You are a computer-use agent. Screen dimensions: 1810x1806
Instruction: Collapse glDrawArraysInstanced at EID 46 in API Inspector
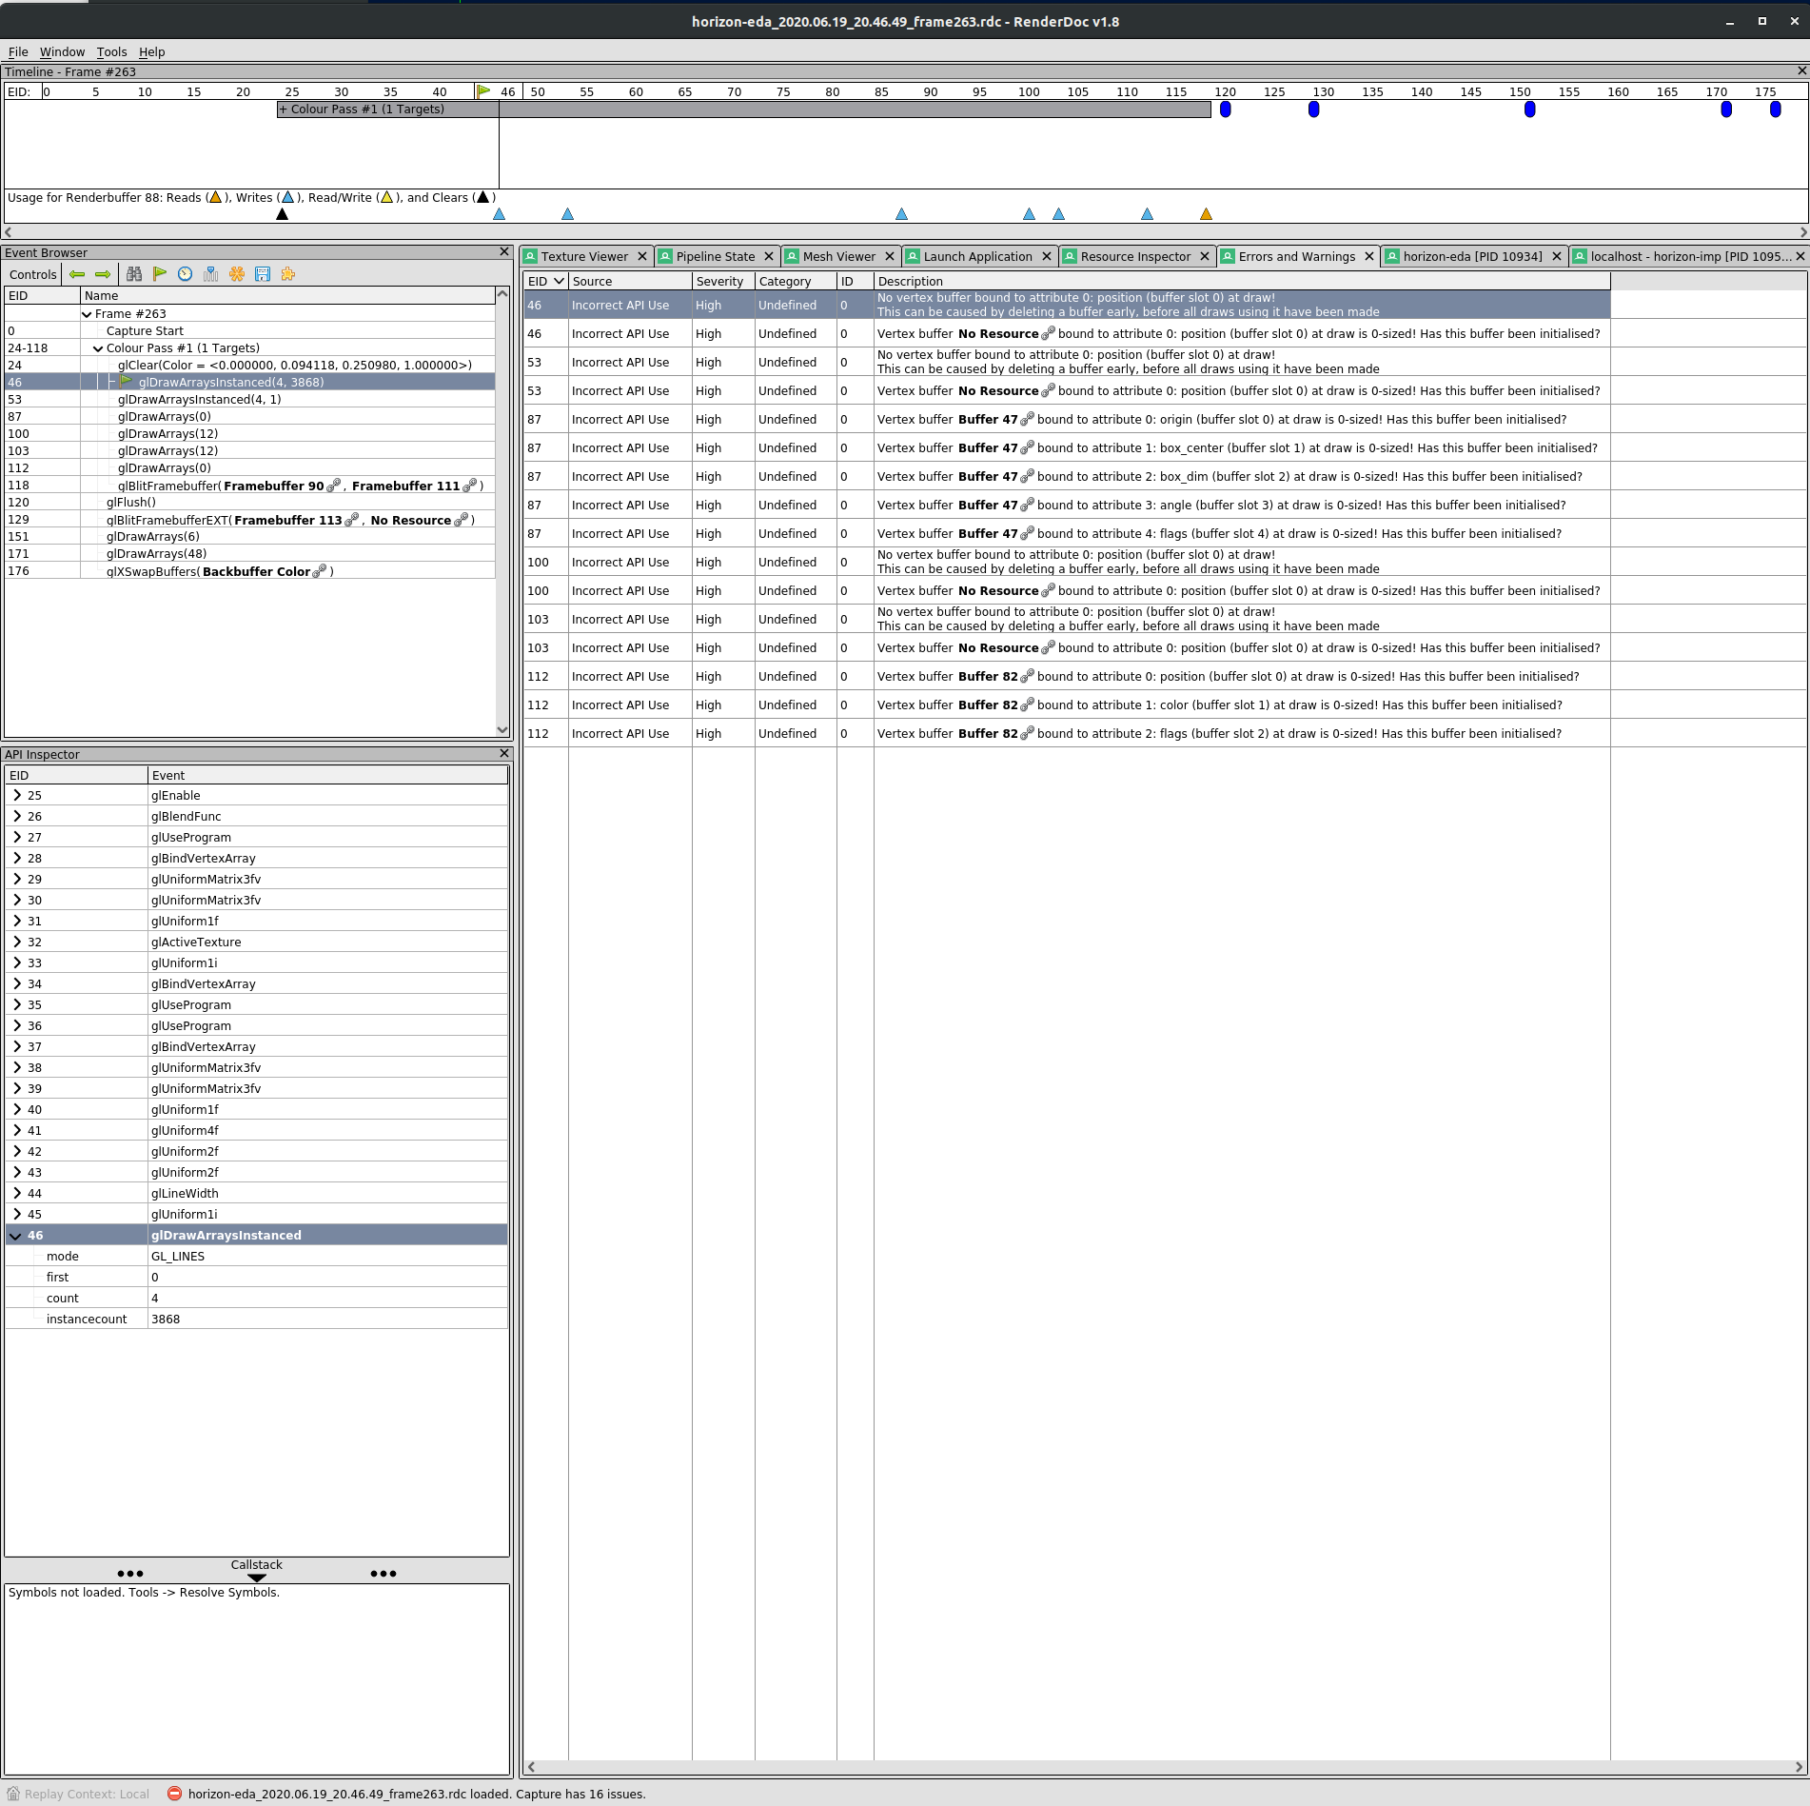[x=16, y=1235]
